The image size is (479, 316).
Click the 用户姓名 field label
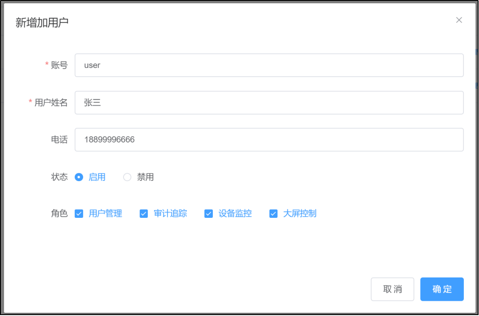pos(51,103)
